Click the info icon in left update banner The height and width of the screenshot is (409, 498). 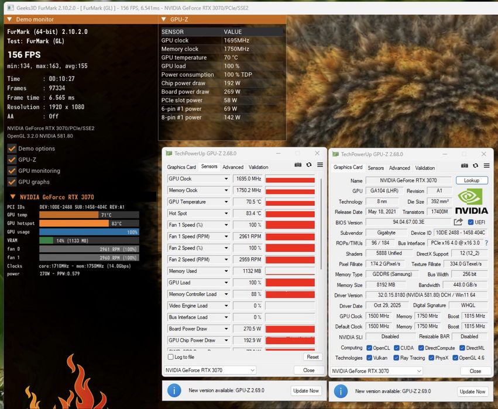[x=174, y=391]
